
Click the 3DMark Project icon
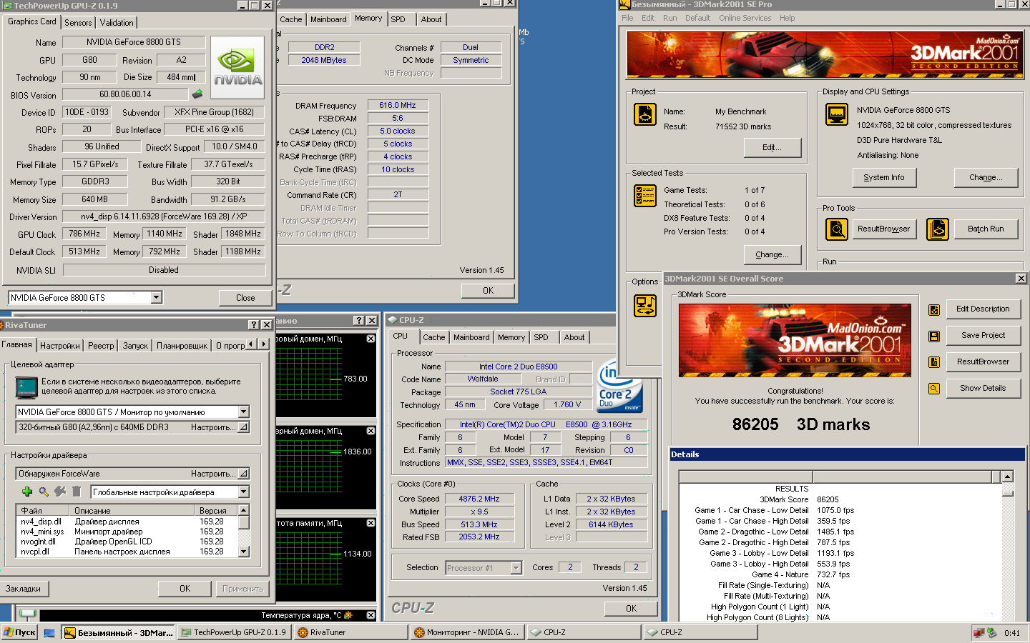point(645,114)
